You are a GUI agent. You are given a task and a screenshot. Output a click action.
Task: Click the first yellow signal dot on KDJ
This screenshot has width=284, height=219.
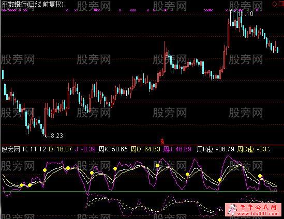(21, 185)
